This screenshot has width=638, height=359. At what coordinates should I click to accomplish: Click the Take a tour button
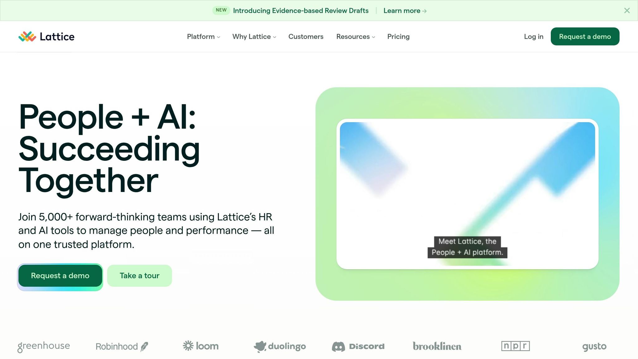[x=140, y=276]
